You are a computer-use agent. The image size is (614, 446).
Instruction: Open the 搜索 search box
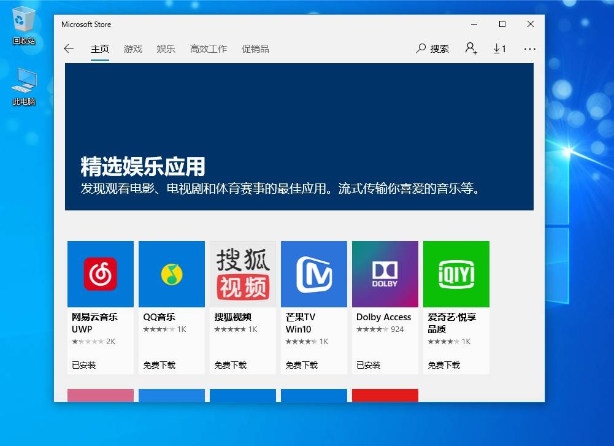[x=432, y=48]
